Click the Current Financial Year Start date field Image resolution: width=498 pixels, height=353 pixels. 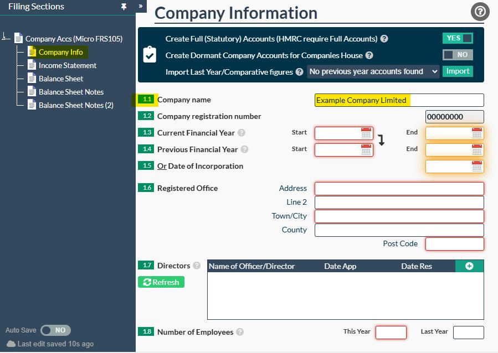[x=344, y=133]
